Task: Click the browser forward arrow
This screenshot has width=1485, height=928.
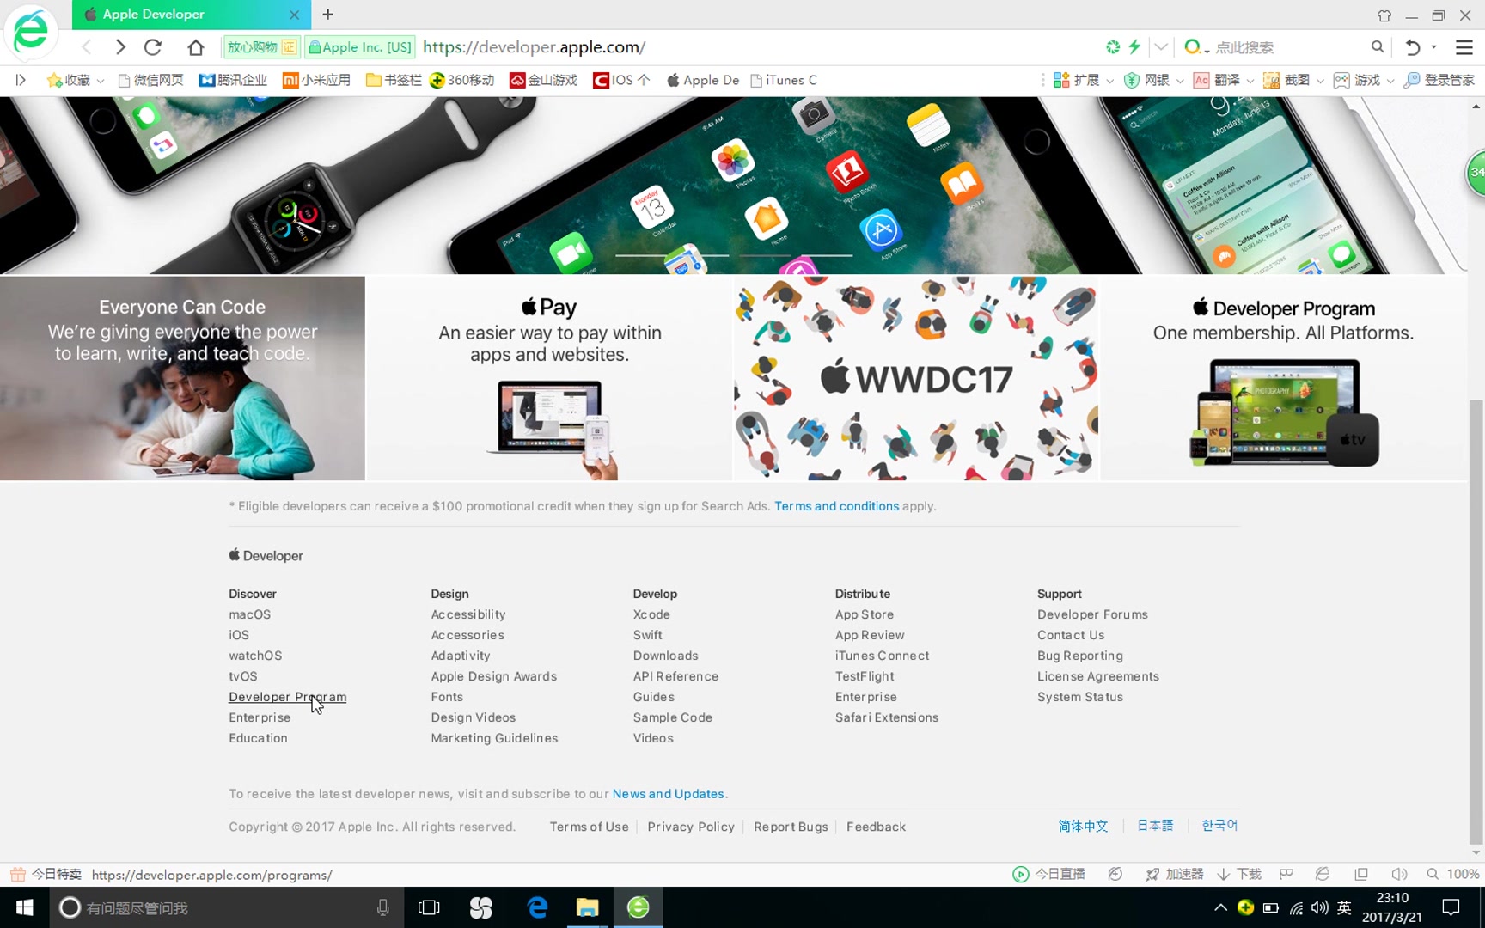Action: 120,47
